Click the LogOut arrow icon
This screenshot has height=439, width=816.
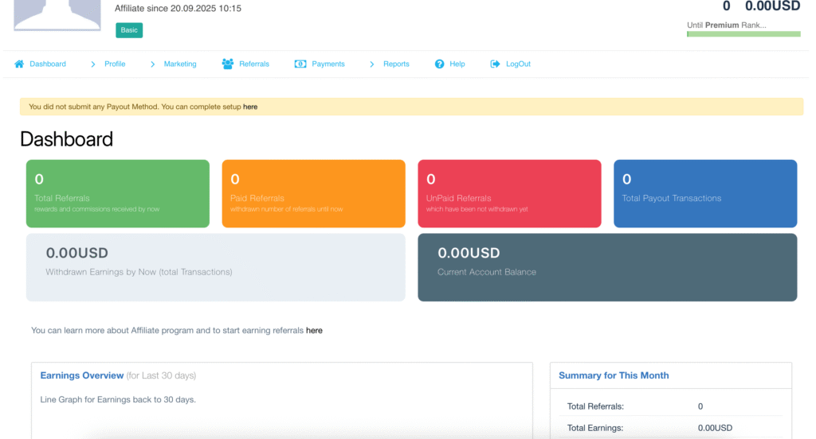pos(495,64)
